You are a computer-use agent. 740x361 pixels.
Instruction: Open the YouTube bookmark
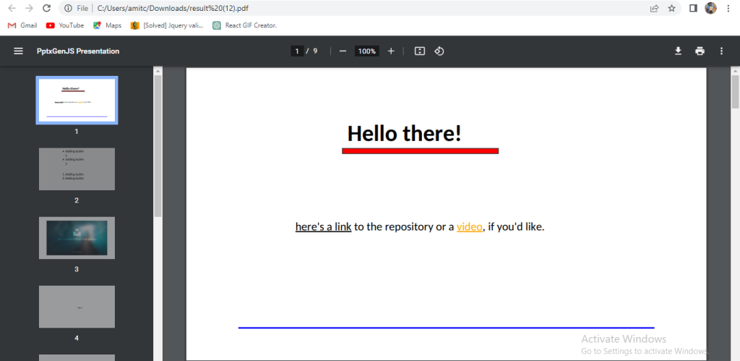65,25
